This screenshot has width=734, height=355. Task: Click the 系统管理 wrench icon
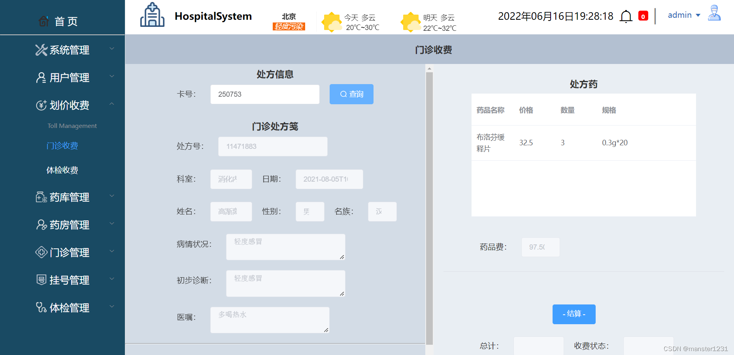41,50
